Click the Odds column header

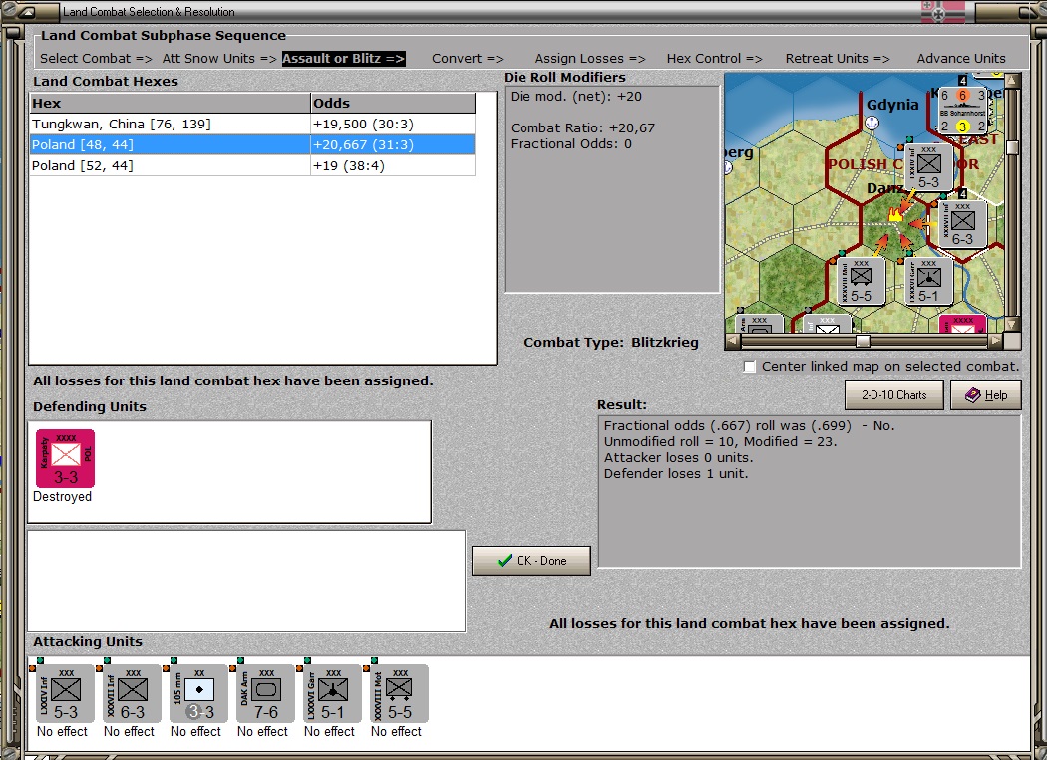393,103
